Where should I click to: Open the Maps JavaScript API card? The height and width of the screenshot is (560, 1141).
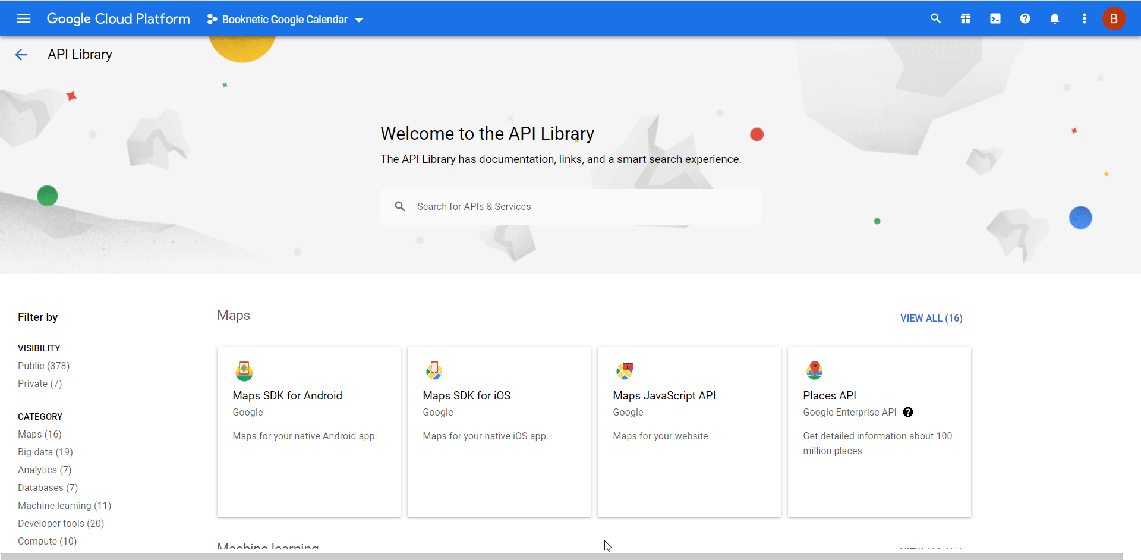pyautogui.click(x=689, y=432)
